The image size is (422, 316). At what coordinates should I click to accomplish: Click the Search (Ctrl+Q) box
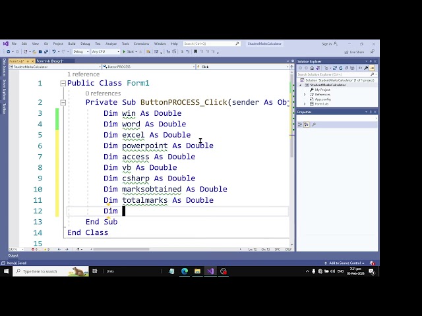[211, 43]
